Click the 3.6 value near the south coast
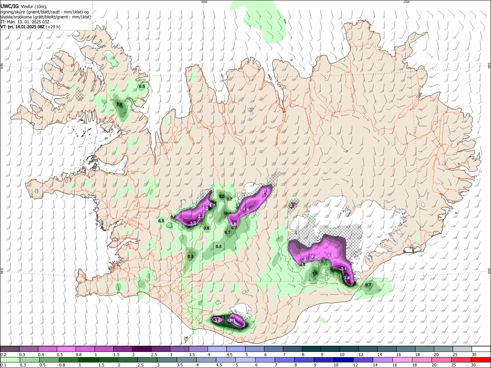The height and width of the screenshot is (368, 491). 217,320
